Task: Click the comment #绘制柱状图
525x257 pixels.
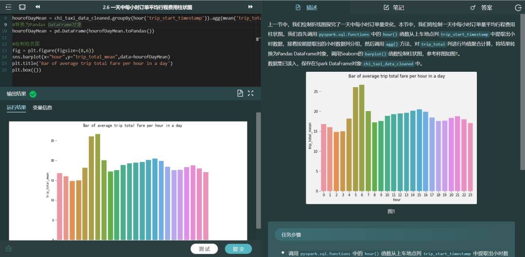Action: (26, 44)
